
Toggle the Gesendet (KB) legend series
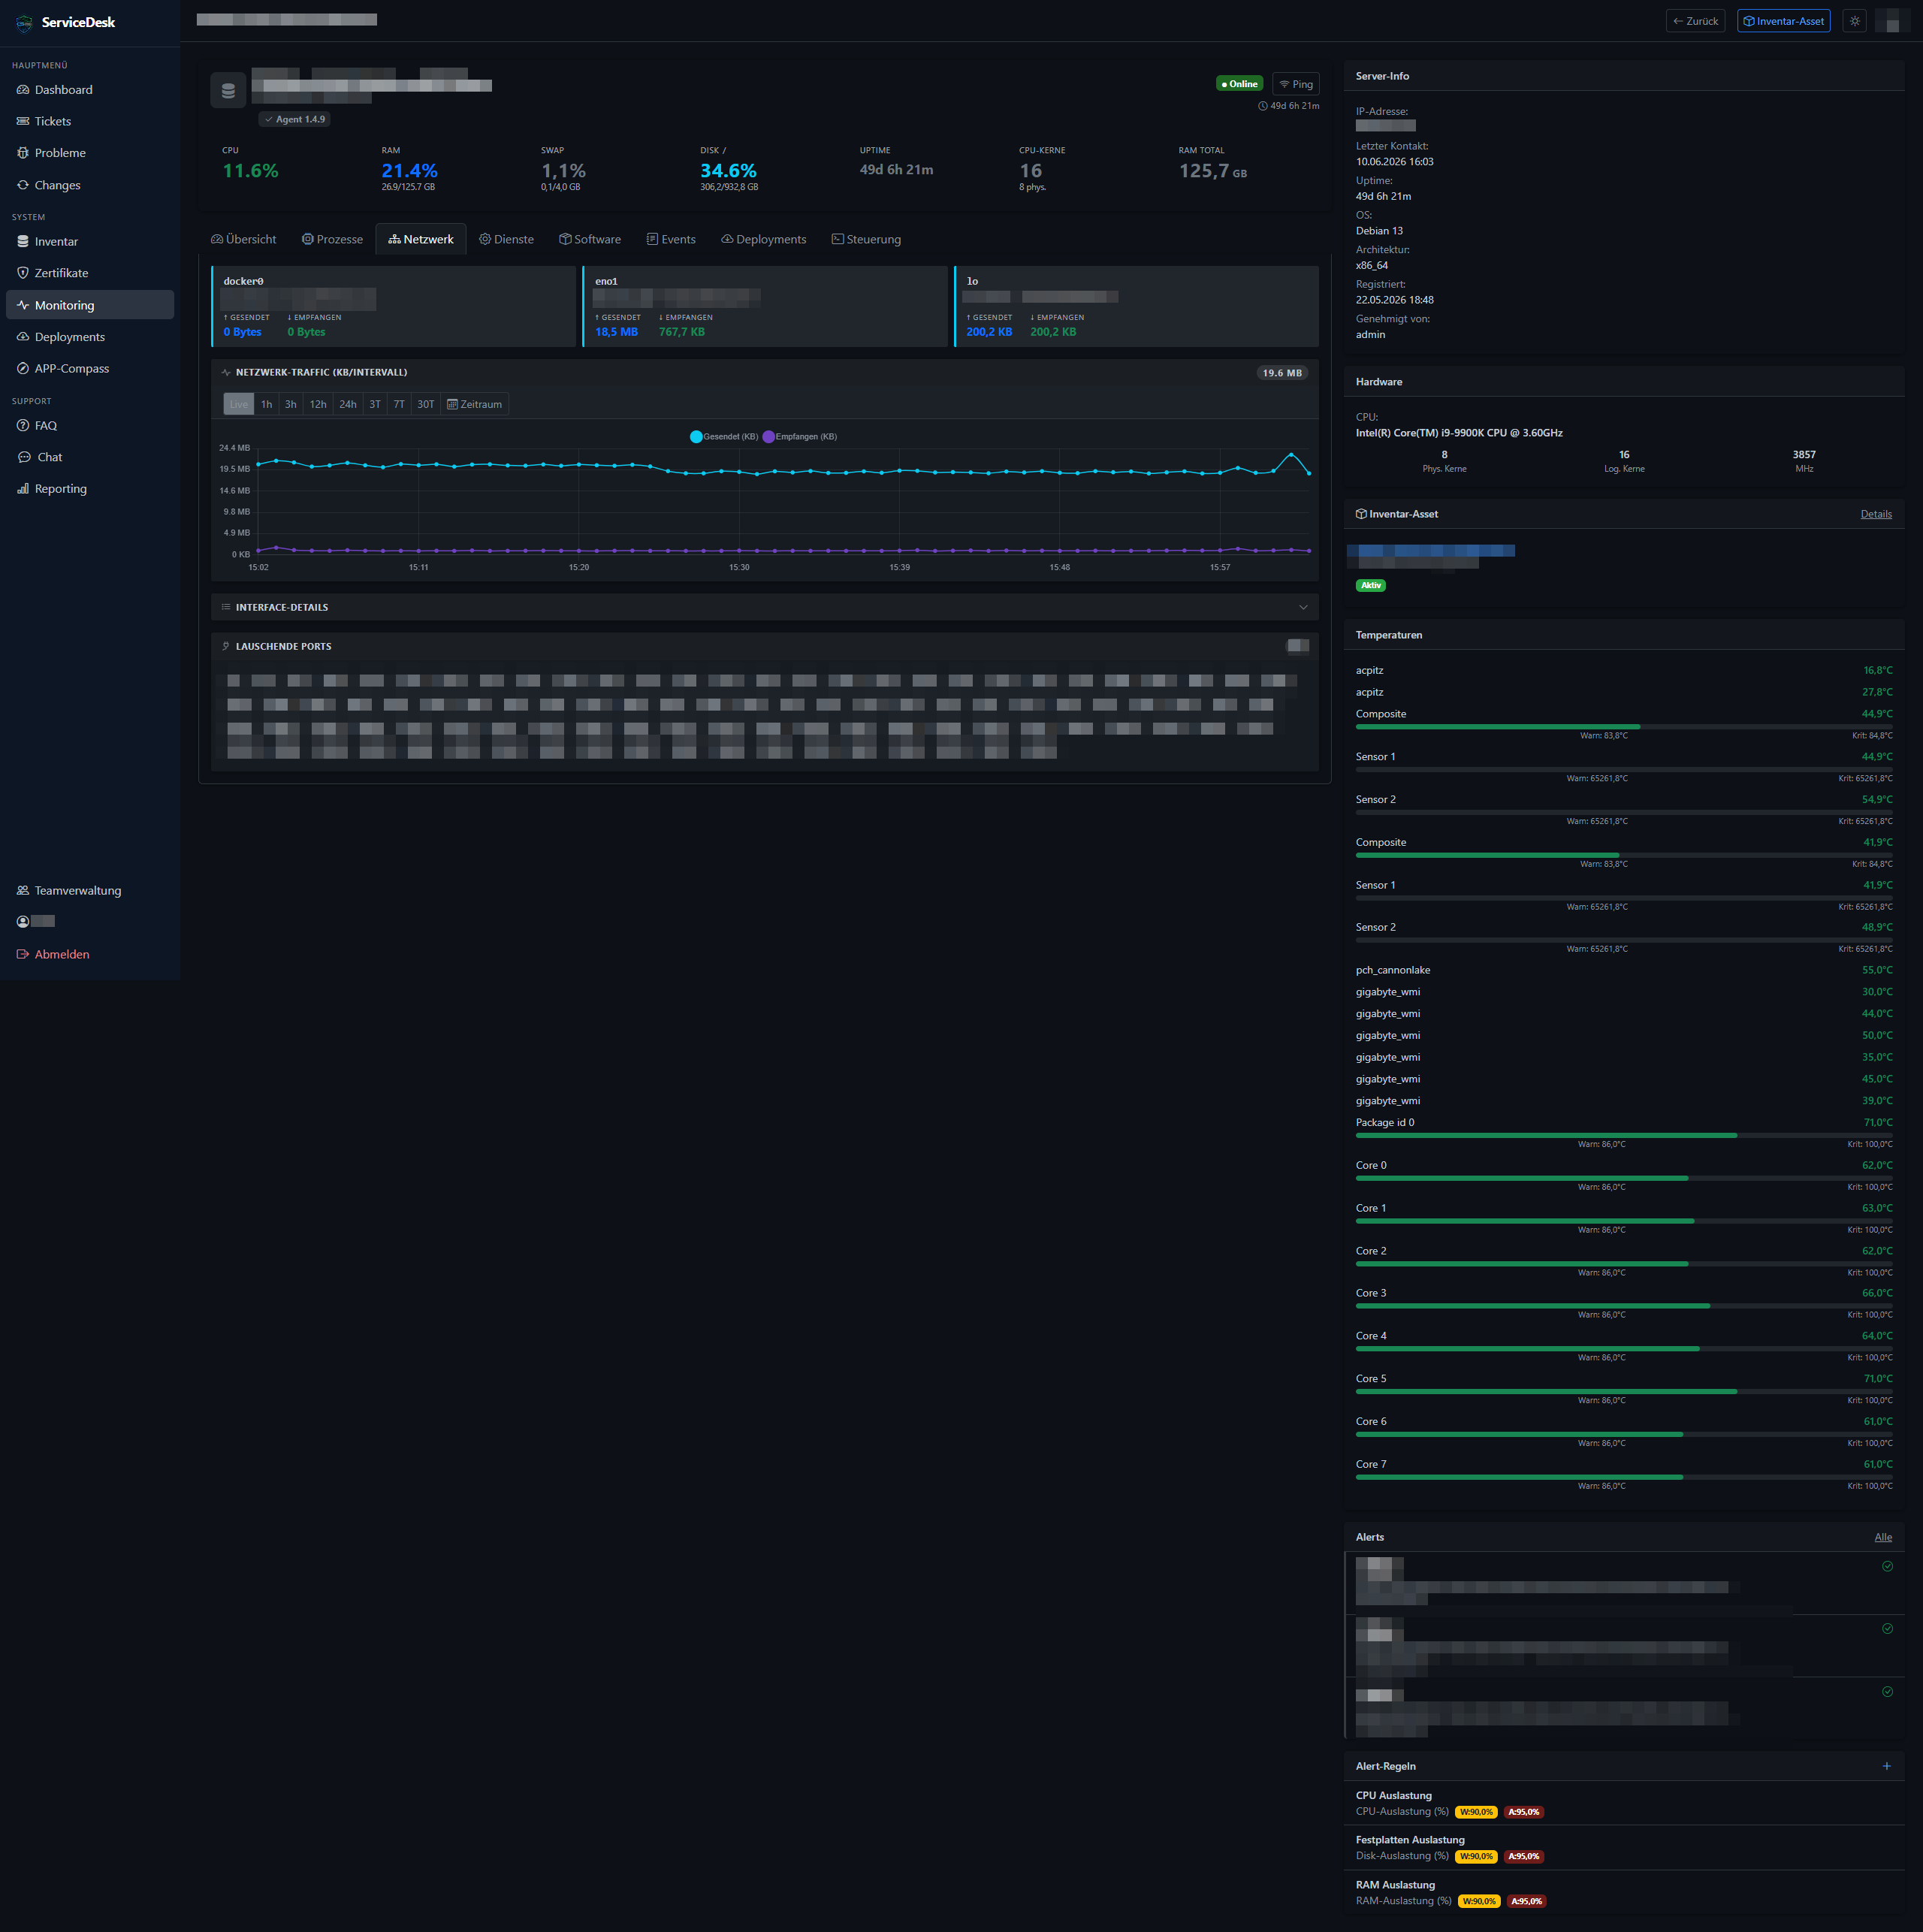click(x=724, y=437)
